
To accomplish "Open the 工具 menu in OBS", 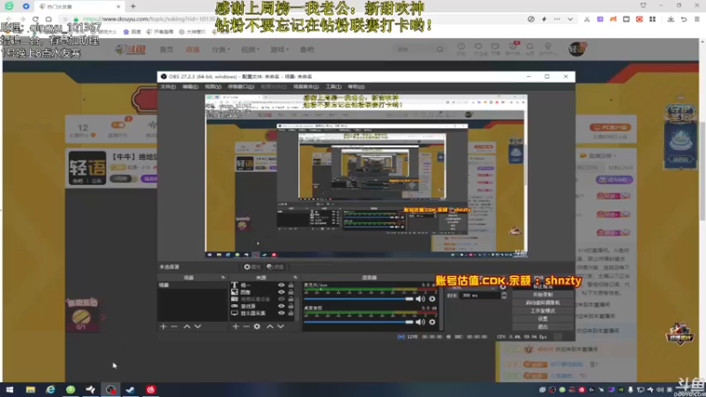I will click(334, 86).
